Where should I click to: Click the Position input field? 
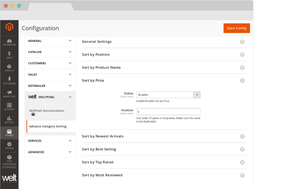[168, 111]
